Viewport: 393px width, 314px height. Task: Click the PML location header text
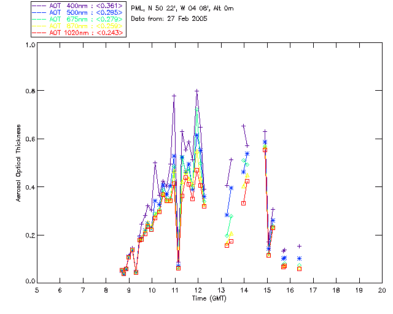[182, 8]
